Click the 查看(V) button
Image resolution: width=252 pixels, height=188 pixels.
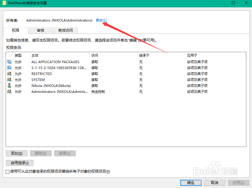[x=65, y=153]
